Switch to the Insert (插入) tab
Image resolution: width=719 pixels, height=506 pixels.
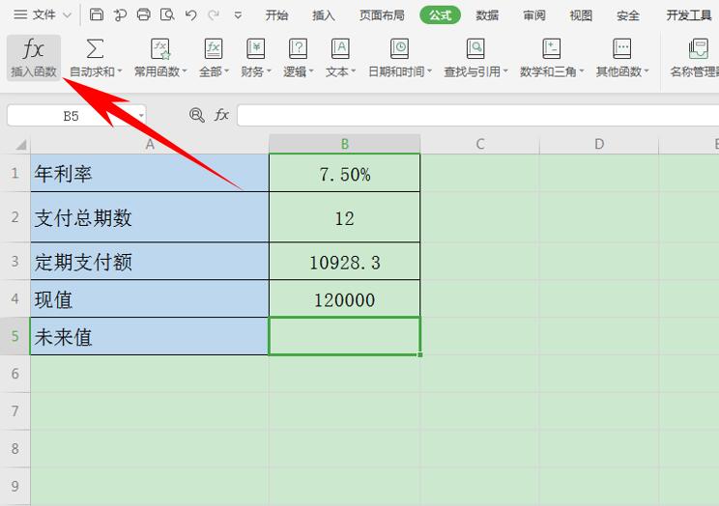[x=324, y=15]
